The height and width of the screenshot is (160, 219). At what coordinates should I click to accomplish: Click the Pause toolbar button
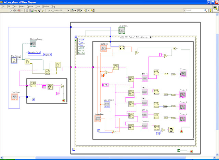(23, 11)
